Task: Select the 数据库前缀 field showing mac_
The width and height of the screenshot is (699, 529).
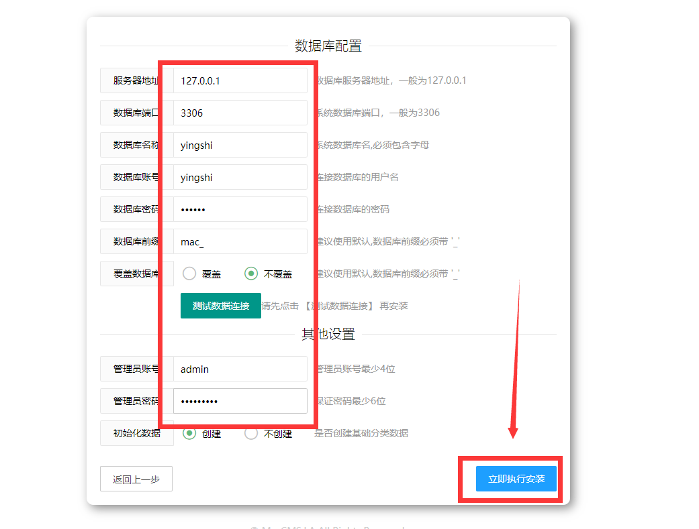Action: point(240,241)
